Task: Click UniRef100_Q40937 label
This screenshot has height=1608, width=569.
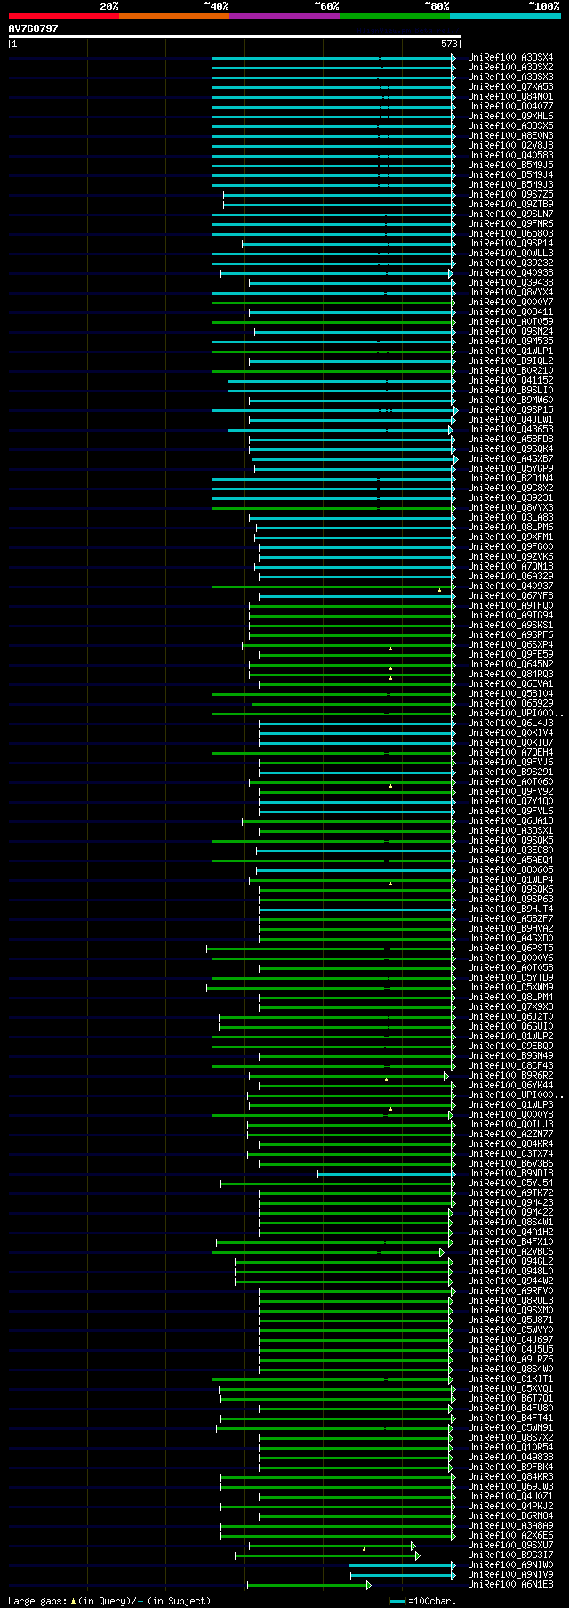Action: pos(510,586)
